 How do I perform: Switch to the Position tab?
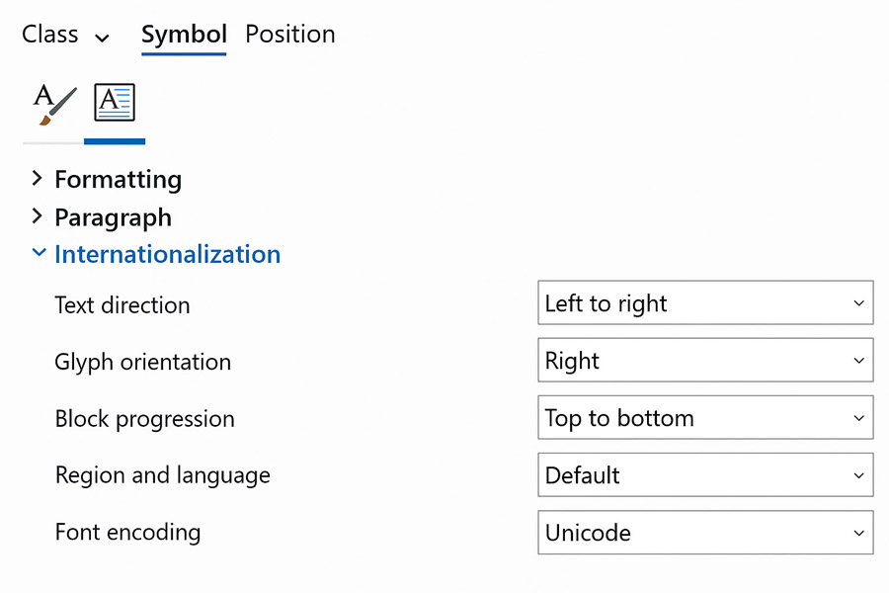(290, 34)
